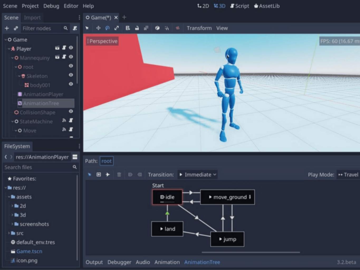This screenshot has height=270, width=360.
Task: Click the Filter nodes search field
Action: [x=42, y=28]
